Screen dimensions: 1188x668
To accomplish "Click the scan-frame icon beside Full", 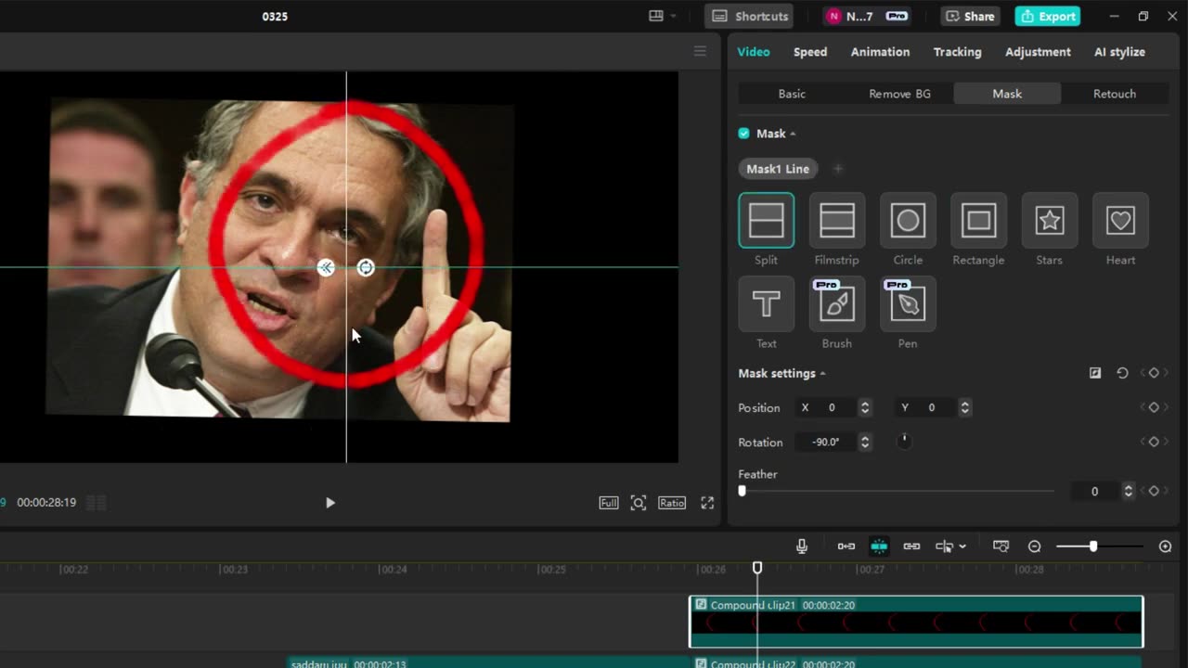I will tap(639, 503).
